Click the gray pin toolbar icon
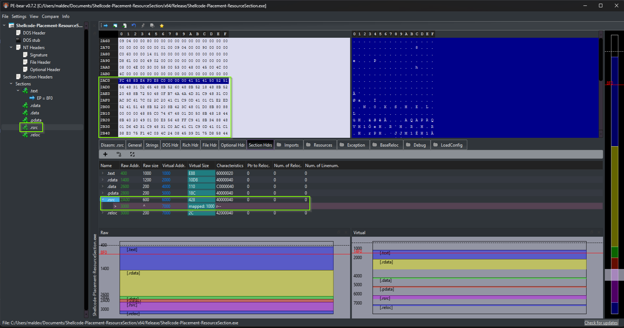The image size is (624, 328). (143, 26)
